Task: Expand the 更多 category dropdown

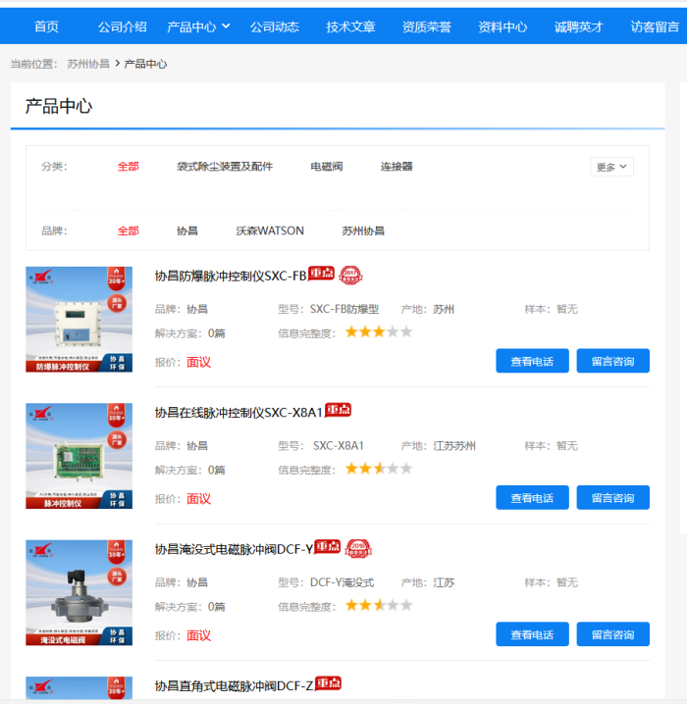Action: (611, 167)
